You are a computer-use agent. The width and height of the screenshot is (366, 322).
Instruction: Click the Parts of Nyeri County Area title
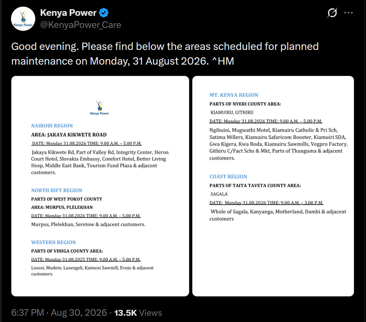pyautogui.click(x=245, y=104)
